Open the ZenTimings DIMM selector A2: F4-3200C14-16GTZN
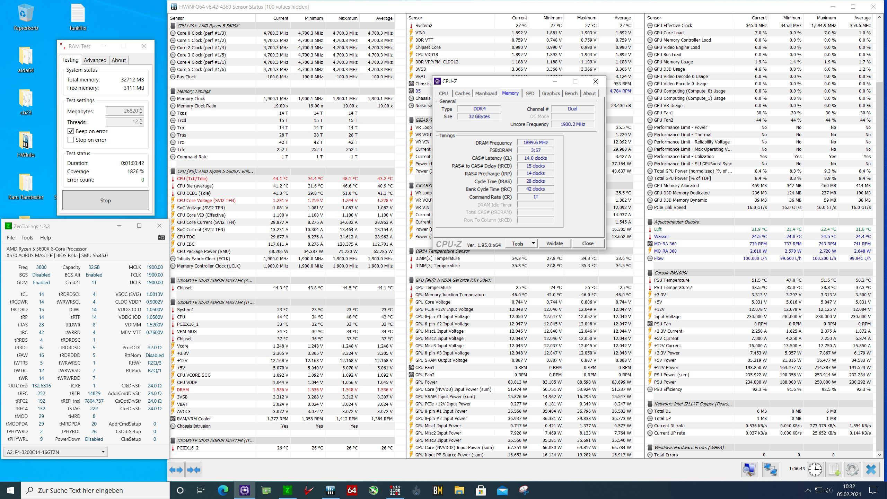The width and height of the screenshot is (887, 499). pyautogui.click(x=55, y=452)
